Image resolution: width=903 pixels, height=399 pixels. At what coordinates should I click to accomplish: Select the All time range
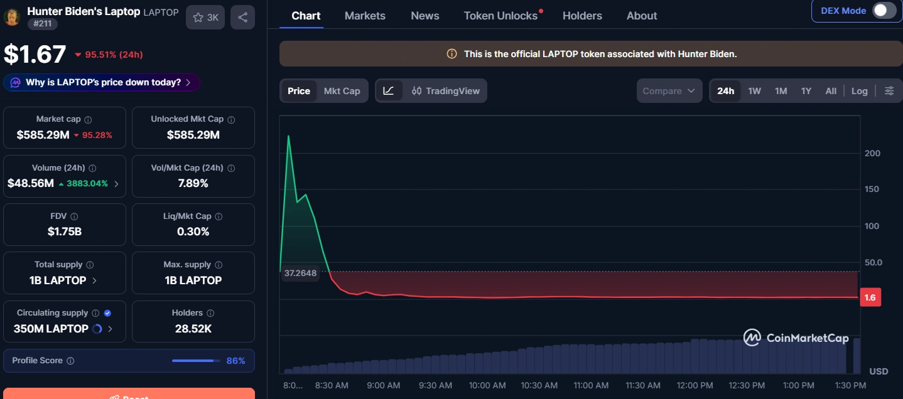[831, 91]
